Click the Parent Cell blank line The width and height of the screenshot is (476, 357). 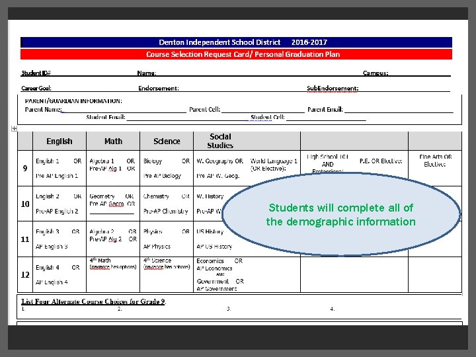point(263,112)
